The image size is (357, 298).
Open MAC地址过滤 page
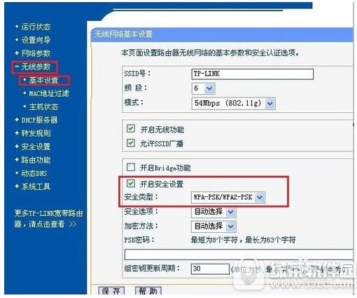49,93
